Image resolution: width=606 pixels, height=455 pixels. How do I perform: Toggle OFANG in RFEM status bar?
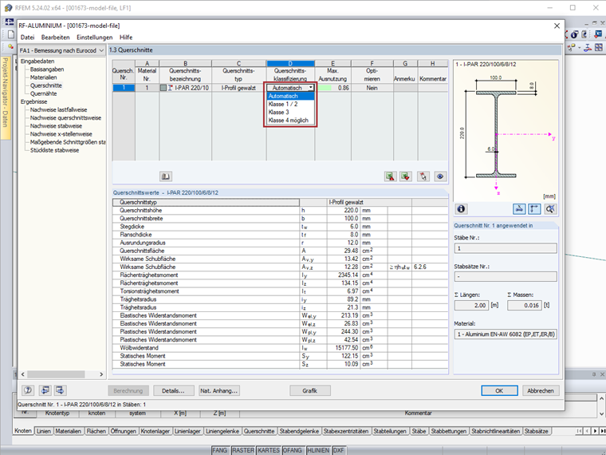pos(293,450)
